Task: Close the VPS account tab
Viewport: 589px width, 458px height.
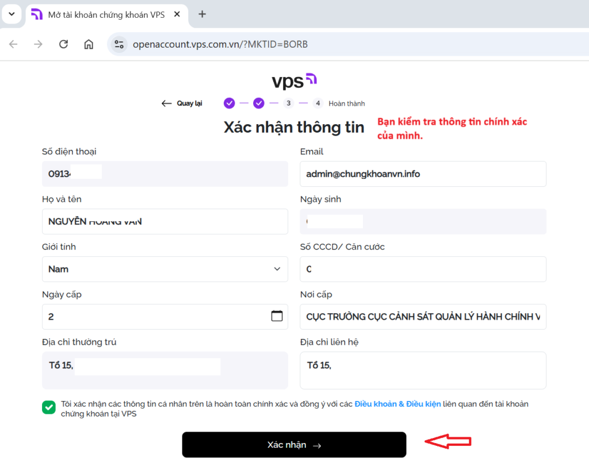Action: (177, 14)
